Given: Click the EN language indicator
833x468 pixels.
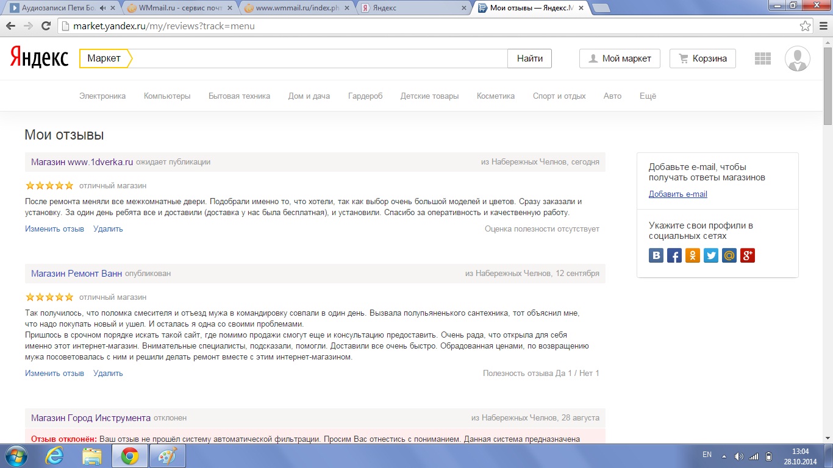Looking at the screenshot, I should pyautogui.click(x=707, y=455).
